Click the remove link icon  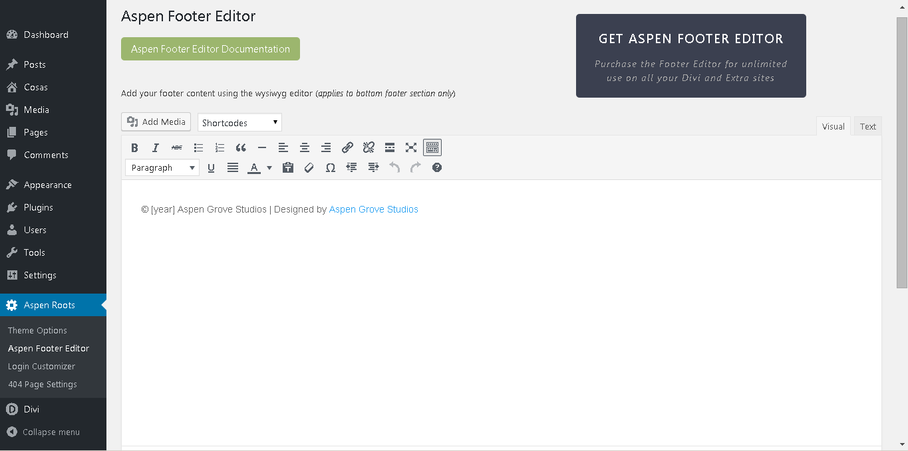[369, 147]
